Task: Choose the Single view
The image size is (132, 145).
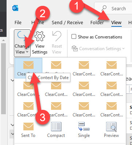Action: point(84,130)
